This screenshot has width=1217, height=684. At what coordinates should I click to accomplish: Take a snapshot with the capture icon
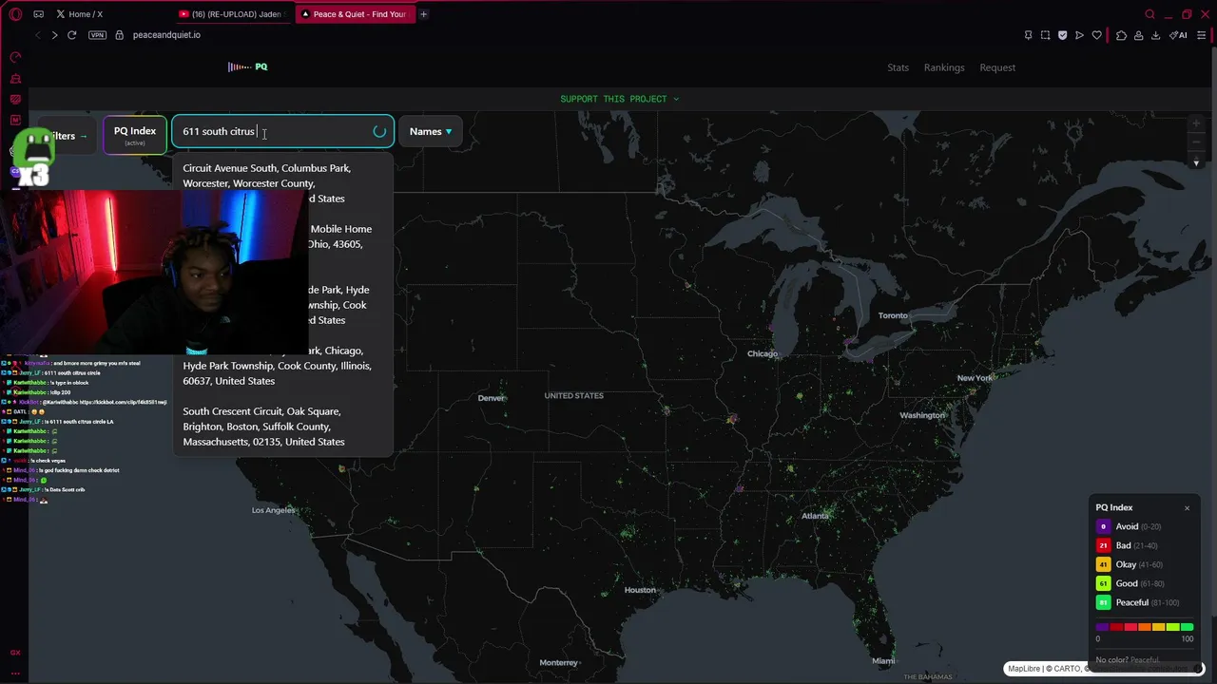click(1045, 35)
